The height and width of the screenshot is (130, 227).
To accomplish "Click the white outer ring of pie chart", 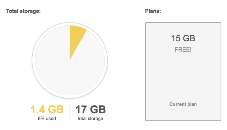I will [34, 60].
